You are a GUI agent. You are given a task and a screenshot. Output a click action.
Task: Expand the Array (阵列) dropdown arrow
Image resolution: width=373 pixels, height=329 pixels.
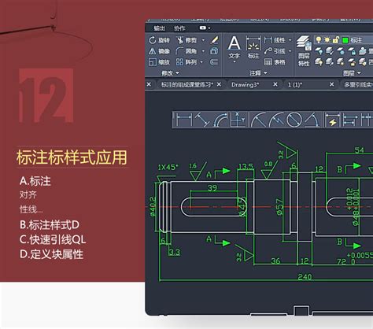tap(201, 62)
